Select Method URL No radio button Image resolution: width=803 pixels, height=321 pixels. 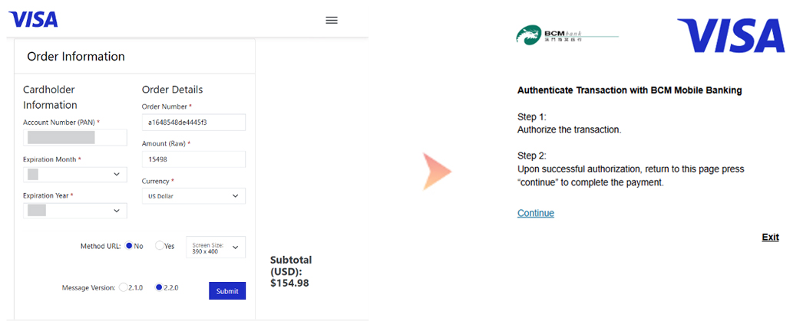(129, 246)
